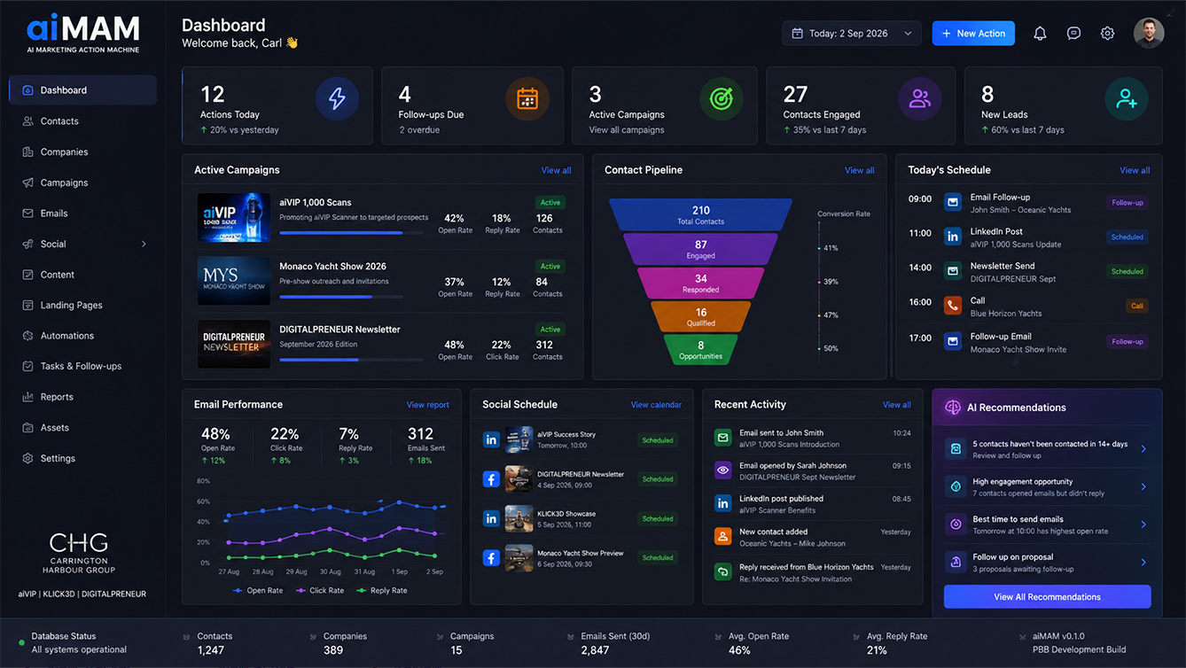Click the contact icon for New contact added
This screenshot has width=1186, height=668.
(x=723, y=537)
